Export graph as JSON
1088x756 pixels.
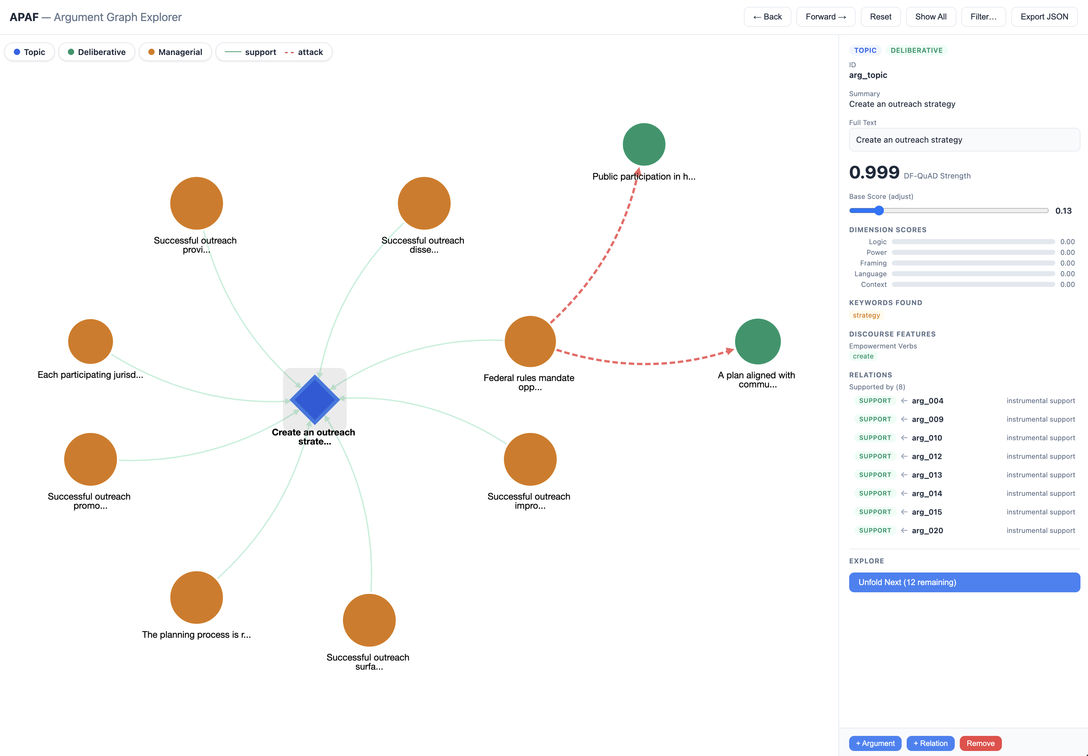1044,17
